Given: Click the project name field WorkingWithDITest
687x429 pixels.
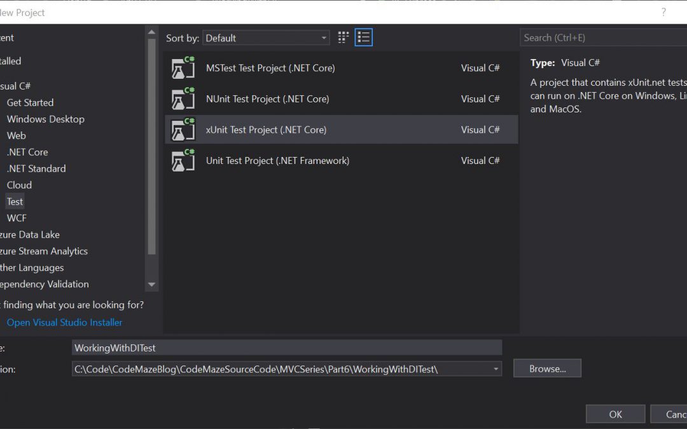Looking at the screenshot, I should [286, 348].
